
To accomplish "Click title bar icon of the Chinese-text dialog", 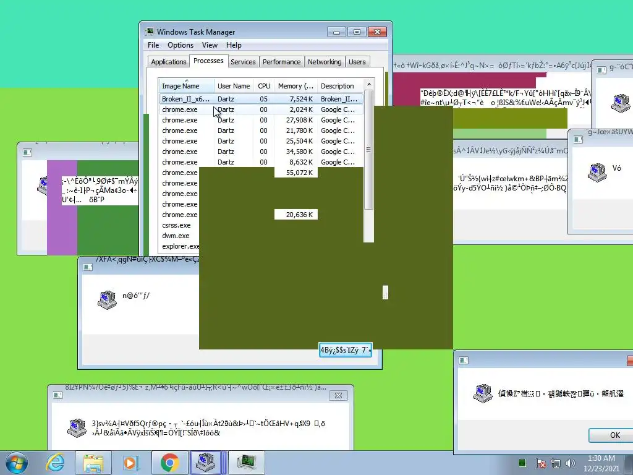I will pyautogui.click(x=464, y=360).
